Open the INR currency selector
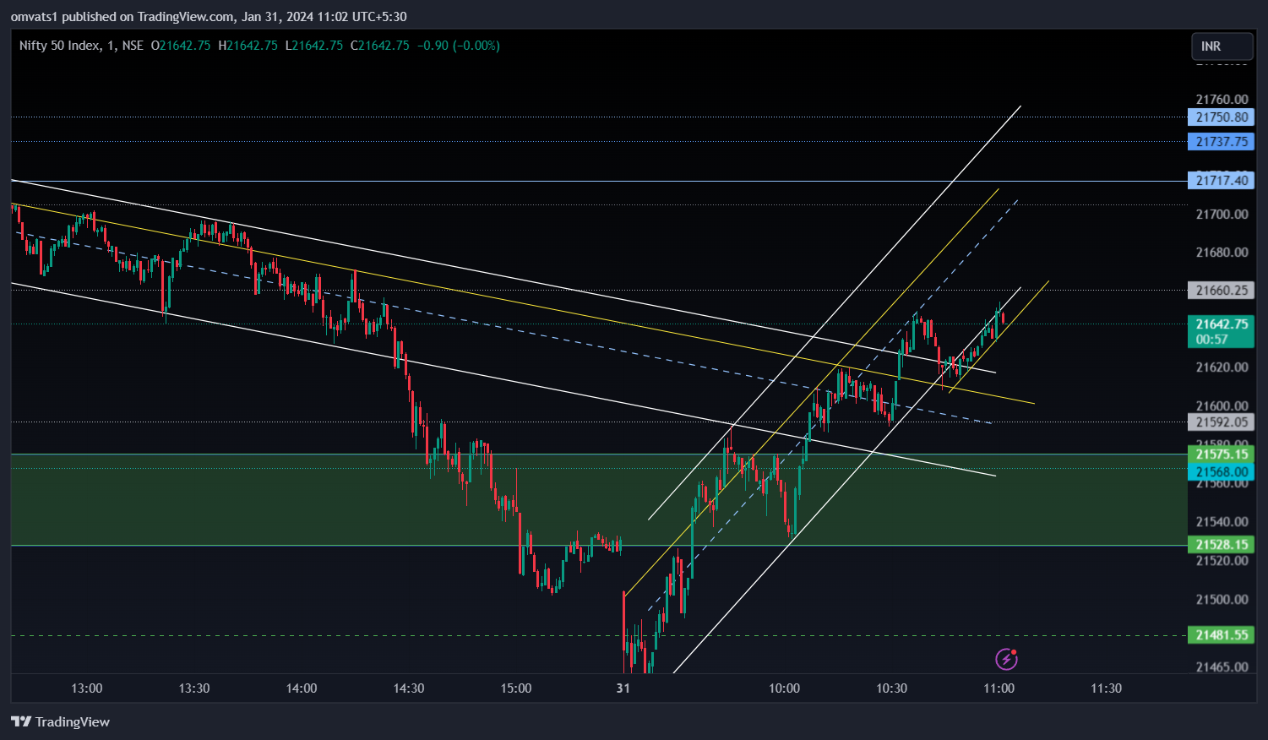The width and height of the screenshot is (1268, 740). [1222, 46]
